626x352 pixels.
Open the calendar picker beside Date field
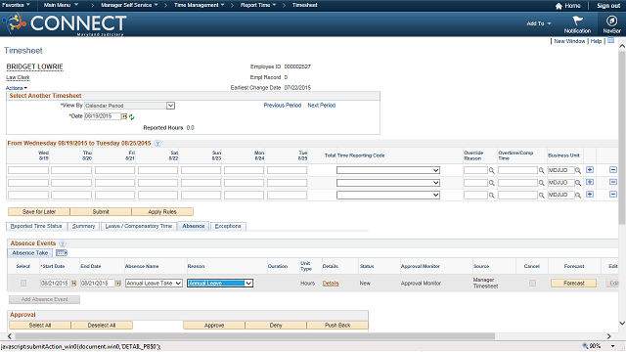(124, 116)
